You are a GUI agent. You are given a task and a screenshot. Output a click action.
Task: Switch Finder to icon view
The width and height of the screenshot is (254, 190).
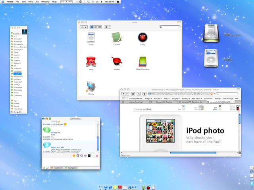click(x=92, y=27)
